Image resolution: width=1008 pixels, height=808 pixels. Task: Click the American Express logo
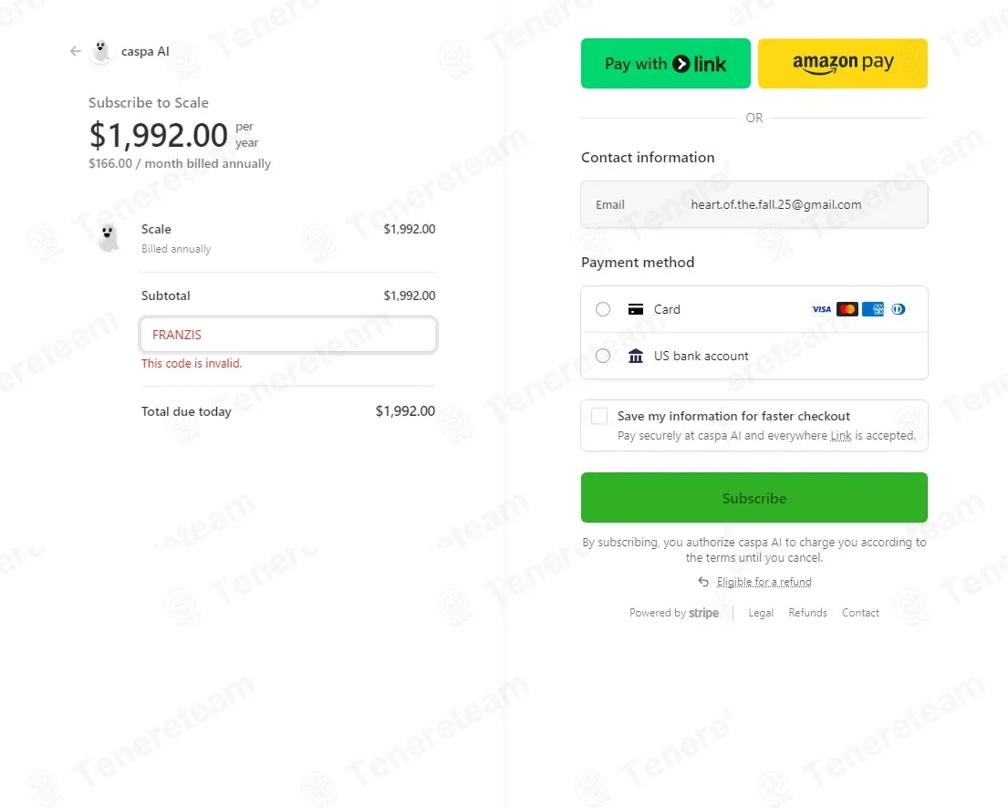[873, 310]
